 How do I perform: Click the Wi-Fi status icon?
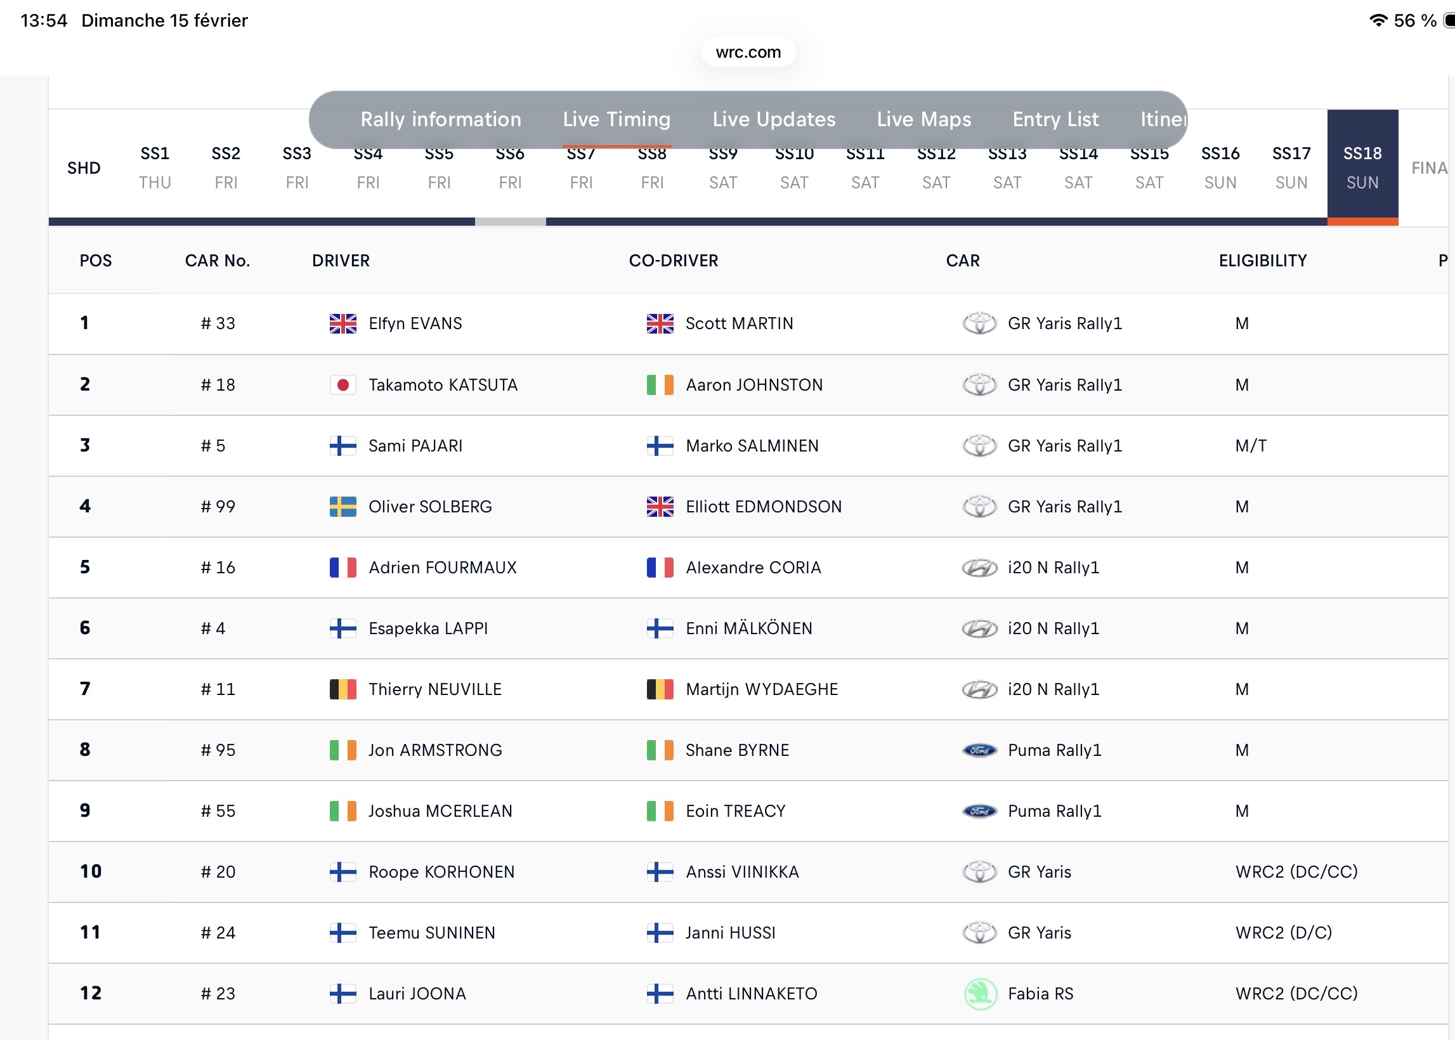click(1378, 20)
